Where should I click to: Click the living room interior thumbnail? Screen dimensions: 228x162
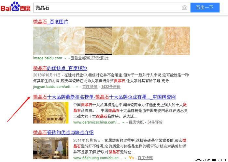(x=51, y=148)
